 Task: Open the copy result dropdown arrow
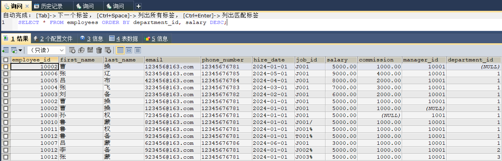(x=20, y=50)
